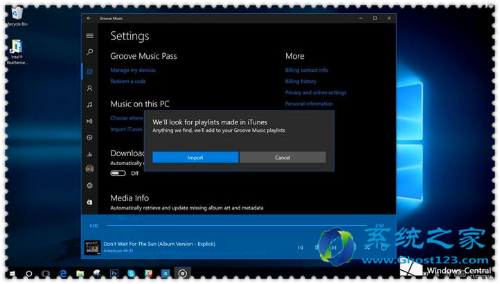
Task: Click the search magnifier in the sidebar
Action: coord(89,52)
